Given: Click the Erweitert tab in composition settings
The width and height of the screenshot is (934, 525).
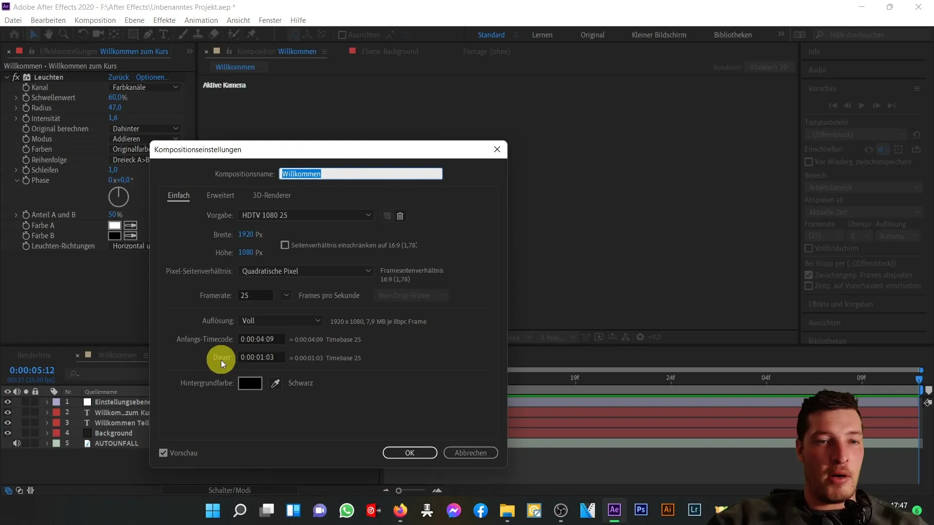Looking at the screenshot, I should click(x=221, y=195).
